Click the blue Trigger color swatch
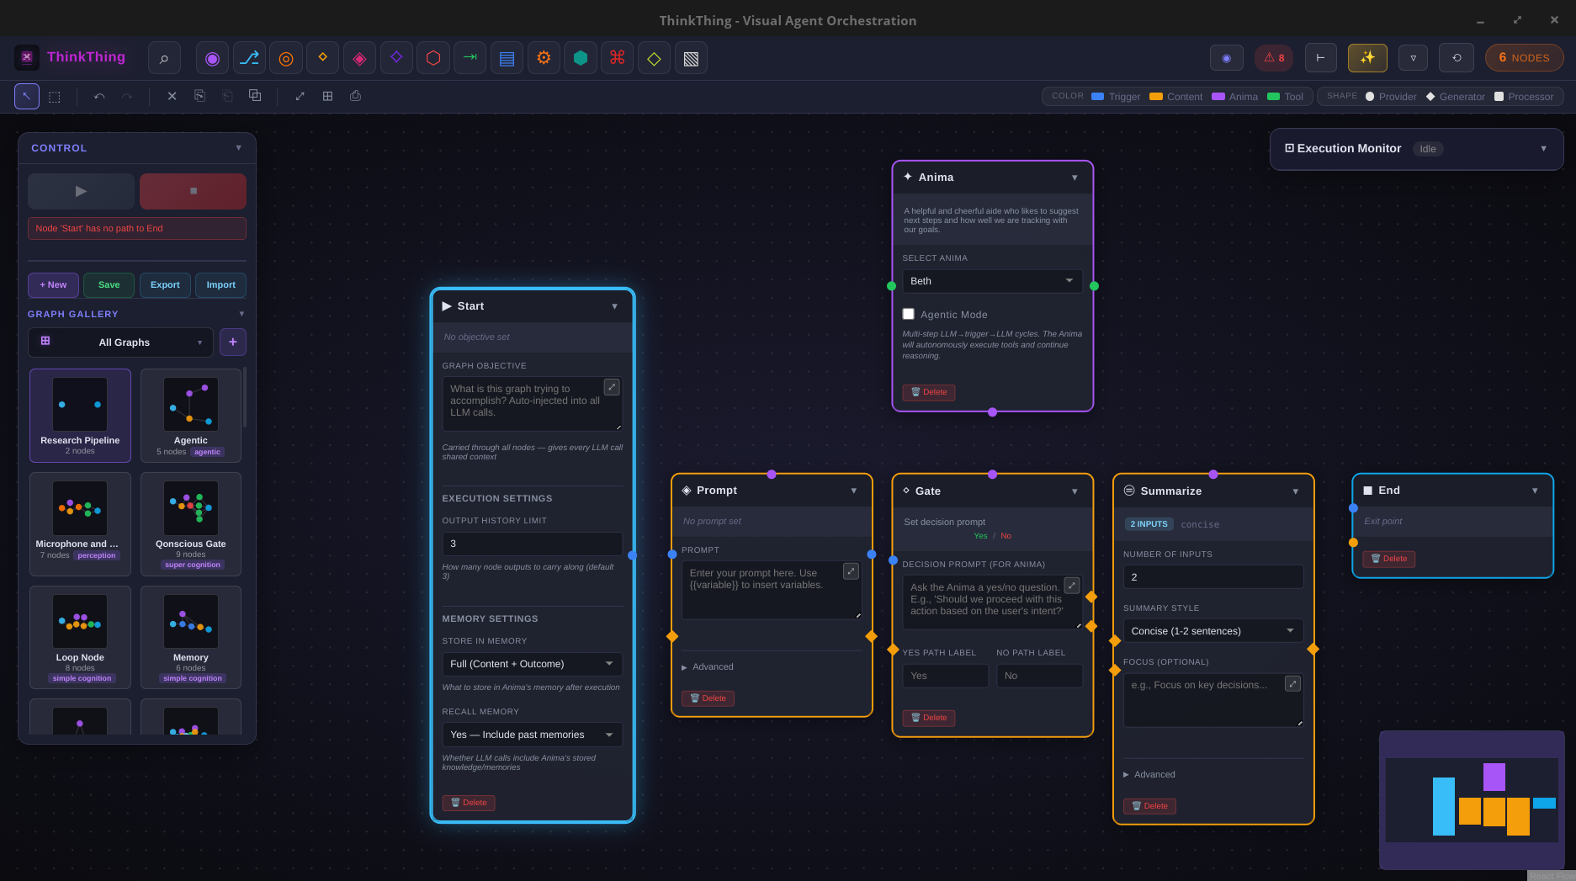 click(1097, 97)
